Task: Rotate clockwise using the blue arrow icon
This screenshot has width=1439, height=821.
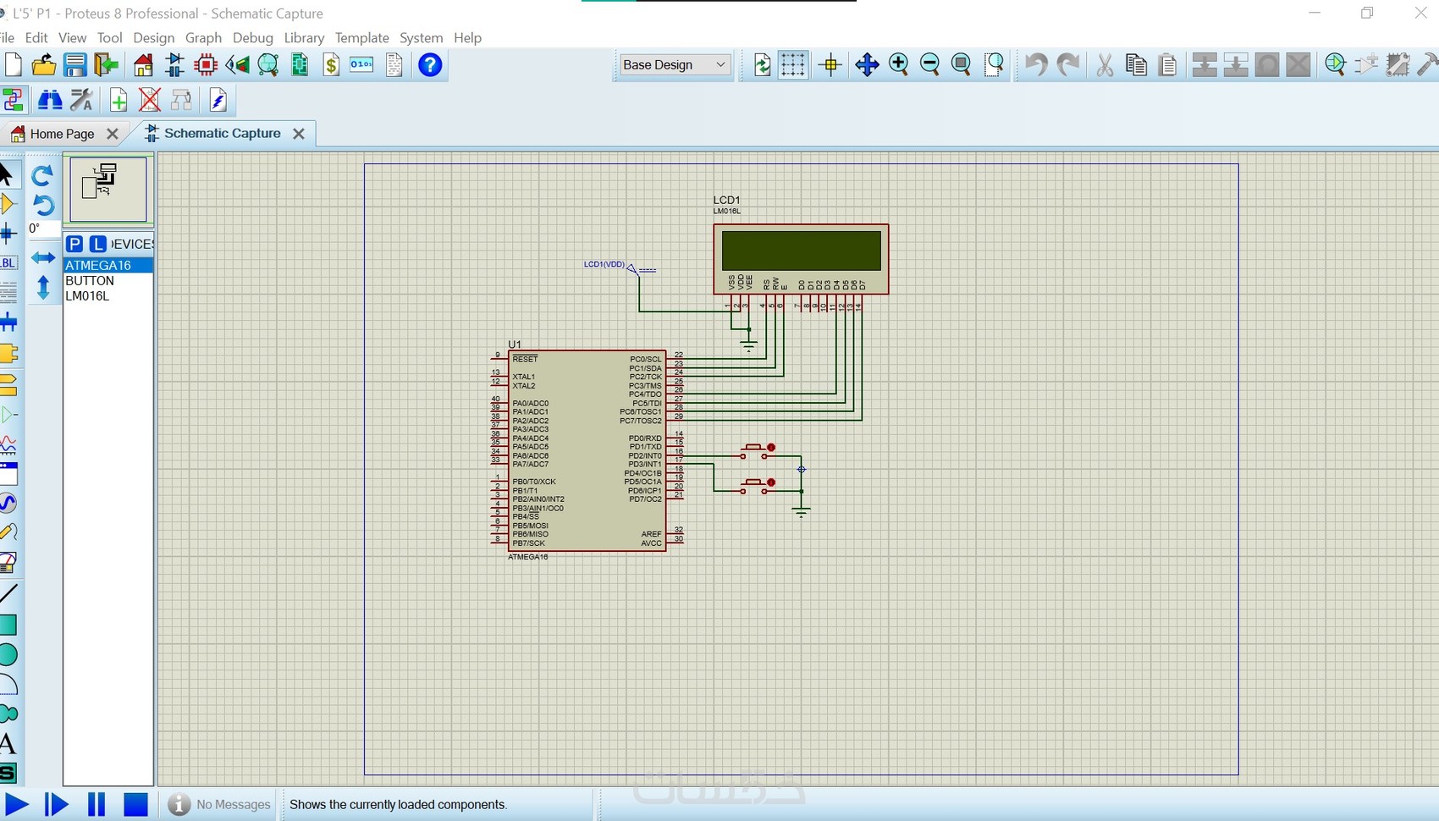Action: [x=42, y=175]
